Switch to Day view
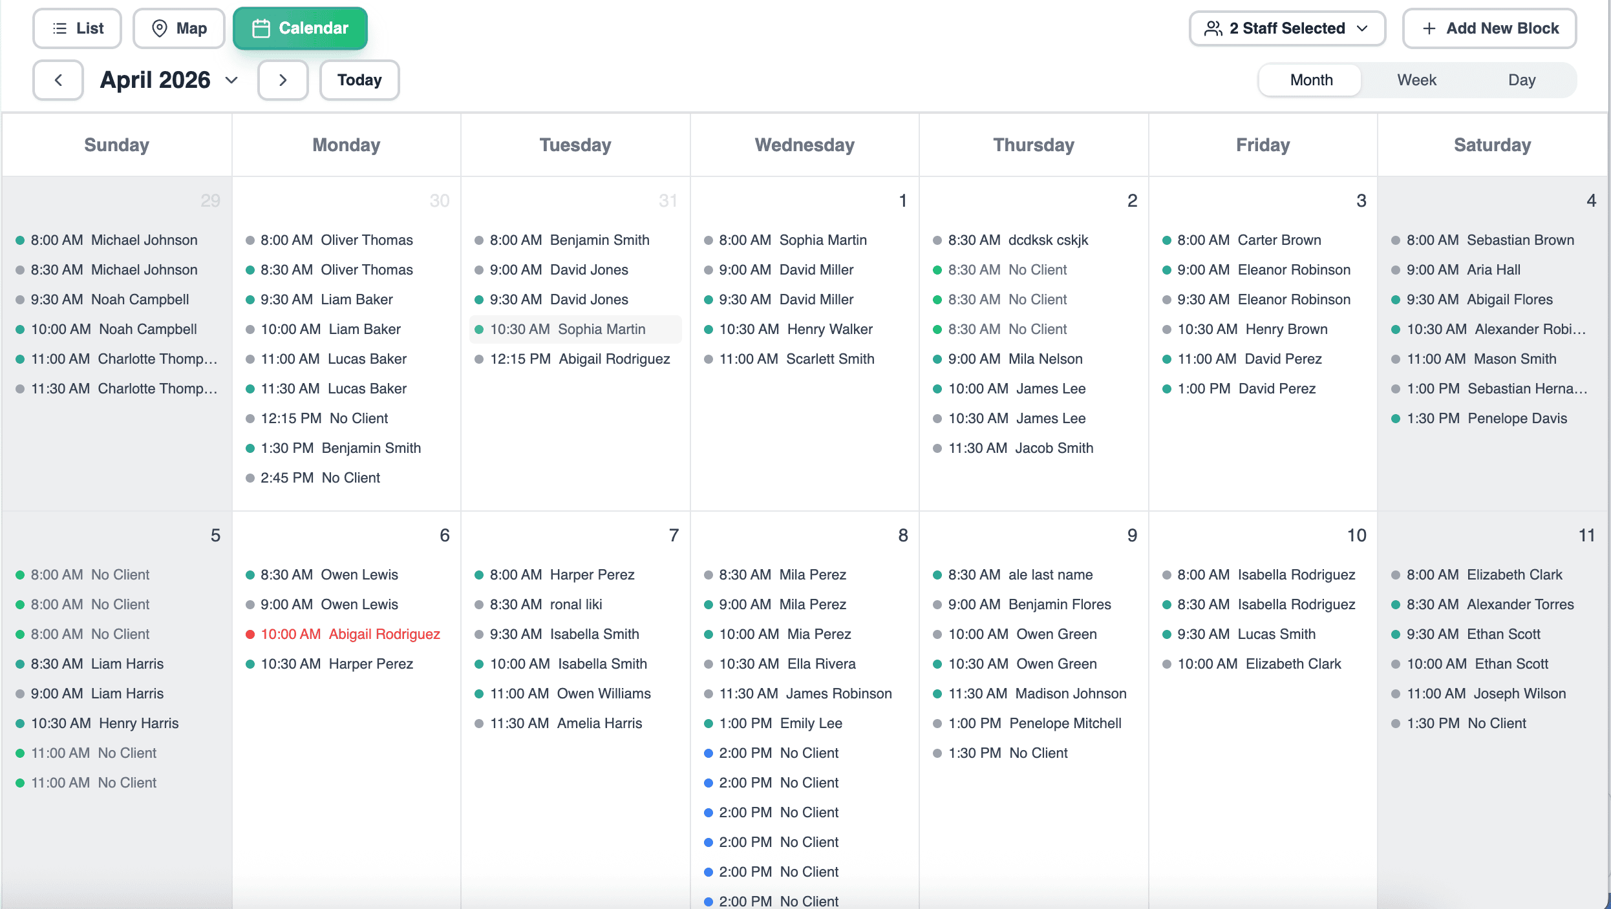Image resolution: width=1611 pixels, height=909 pixels. coord(1521,80)
